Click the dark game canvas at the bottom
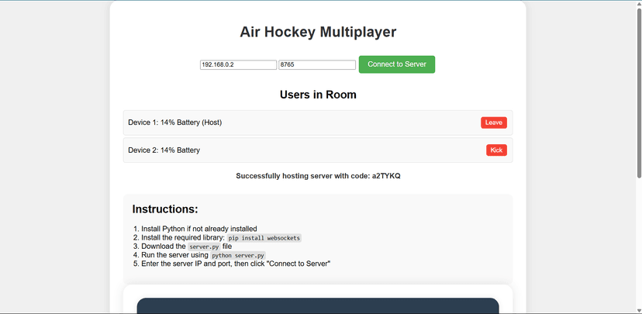This screenshot has width=642, height=314. click(318, 306)
